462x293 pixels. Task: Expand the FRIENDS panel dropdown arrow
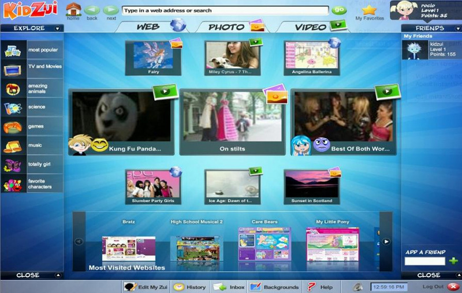(x=458, y=28)
